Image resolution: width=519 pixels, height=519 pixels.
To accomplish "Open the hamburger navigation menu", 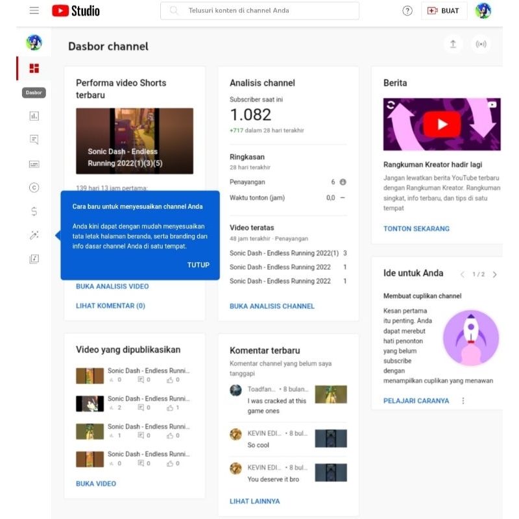I will point(34,10).
